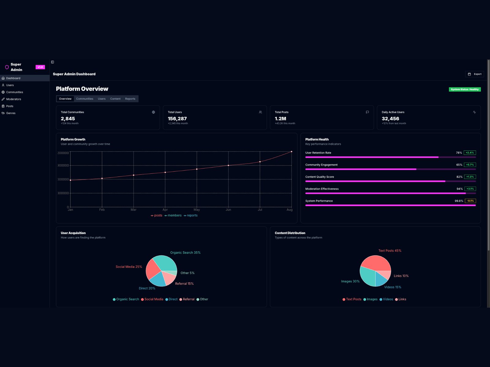
Task: Click the User Retention Rate progress bar
Action: click(x=390, y=157)
